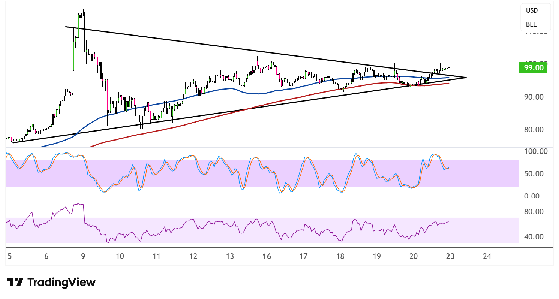This screenshot has height=299, width=559.
Task: Click the triangle apex where trendlines converge
Action: 466,77
